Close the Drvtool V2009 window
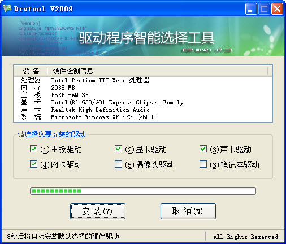 [277, 8]
